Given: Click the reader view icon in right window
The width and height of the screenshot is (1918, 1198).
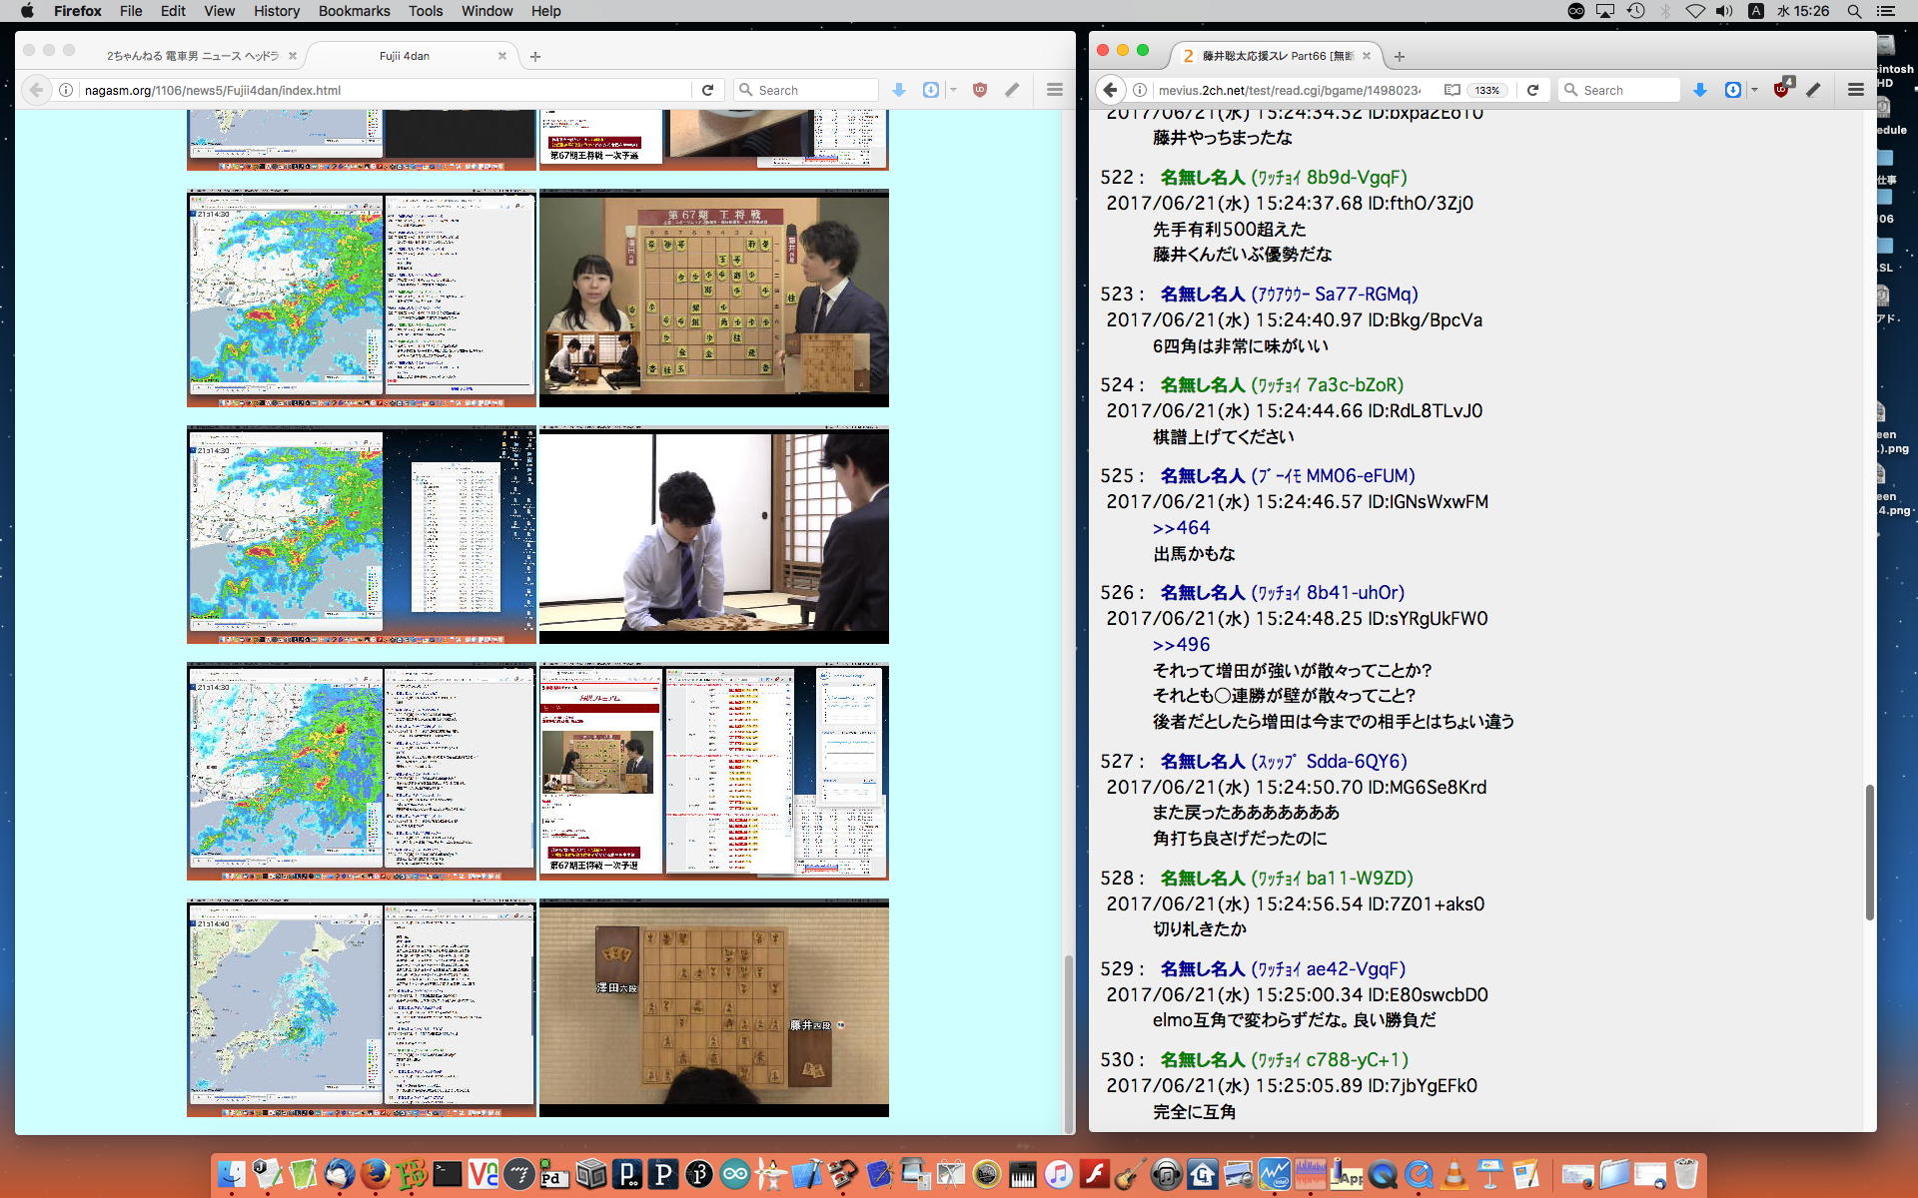Looking at the screenshot, I should [x=1451, y=90].
